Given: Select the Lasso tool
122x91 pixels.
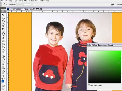Looking at the screenshot, I should [3, 20].
